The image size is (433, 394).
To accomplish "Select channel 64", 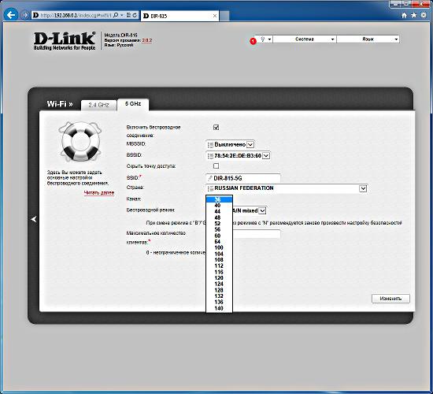I will tap(219, 242).
